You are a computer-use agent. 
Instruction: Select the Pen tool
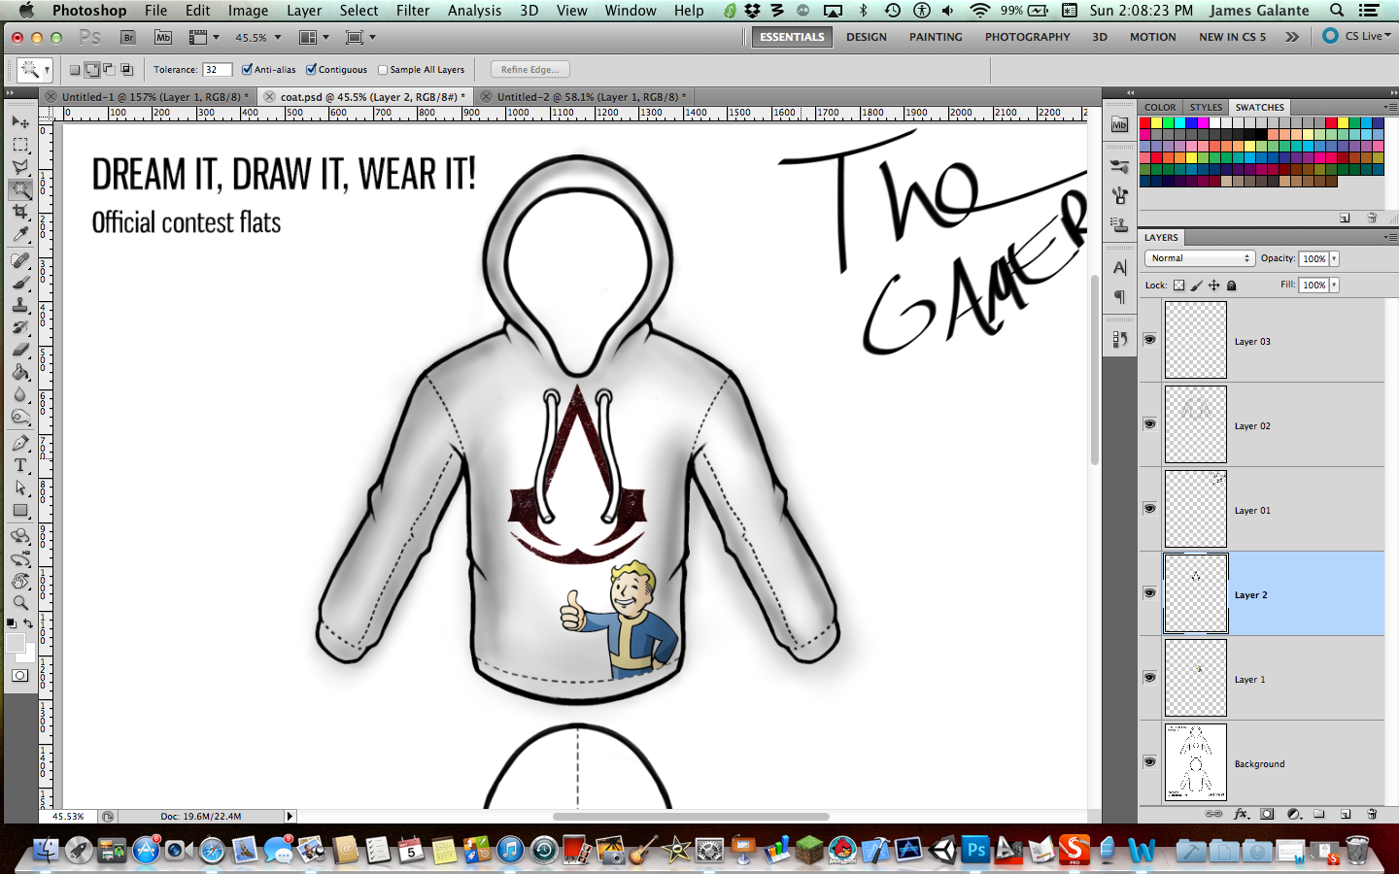click(20, 443)
